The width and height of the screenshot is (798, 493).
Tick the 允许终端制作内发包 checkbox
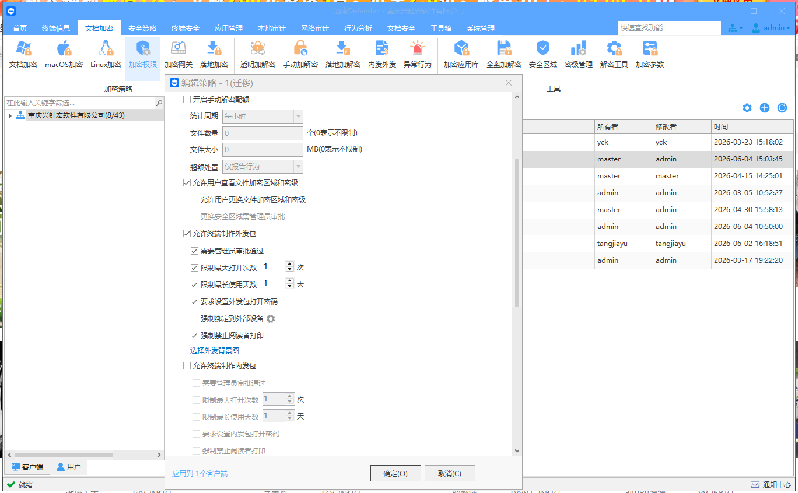click(x=187, y=366)
